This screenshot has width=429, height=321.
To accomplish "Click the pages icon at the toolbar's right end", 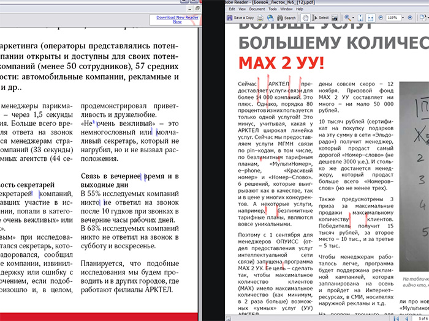I will coord(422,18).
